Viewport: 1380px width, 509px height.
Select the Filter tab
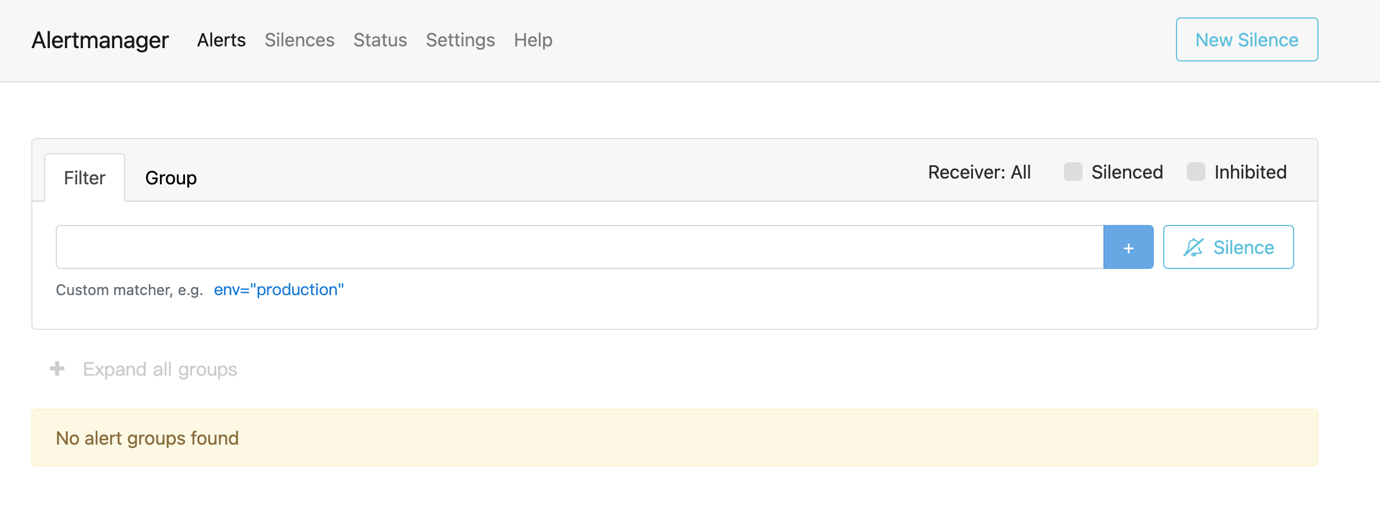[85, 177]
